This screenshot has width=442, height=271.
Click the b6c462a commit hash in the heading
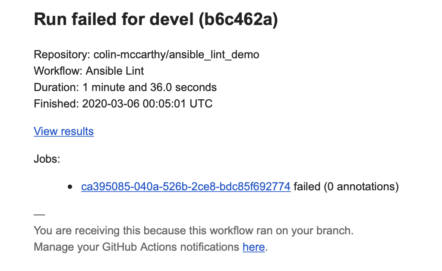238,20
